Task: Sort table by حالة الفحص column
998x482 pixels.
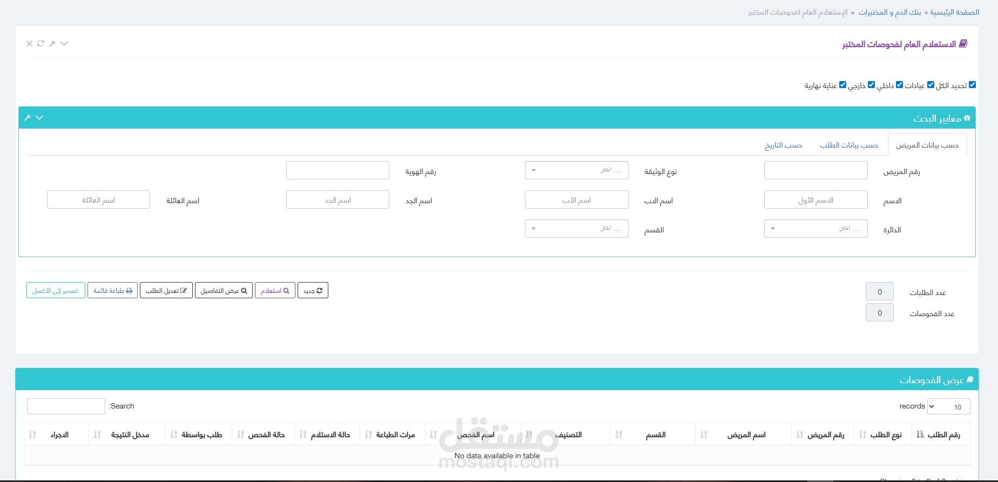Action: click(x=263, y=434)
